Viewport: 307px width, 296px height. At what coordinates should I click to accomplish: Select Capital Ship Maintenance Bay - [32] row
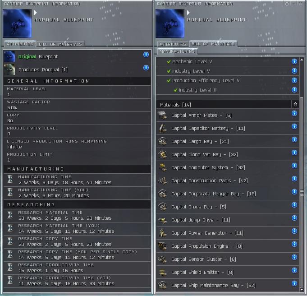(228, 285)
